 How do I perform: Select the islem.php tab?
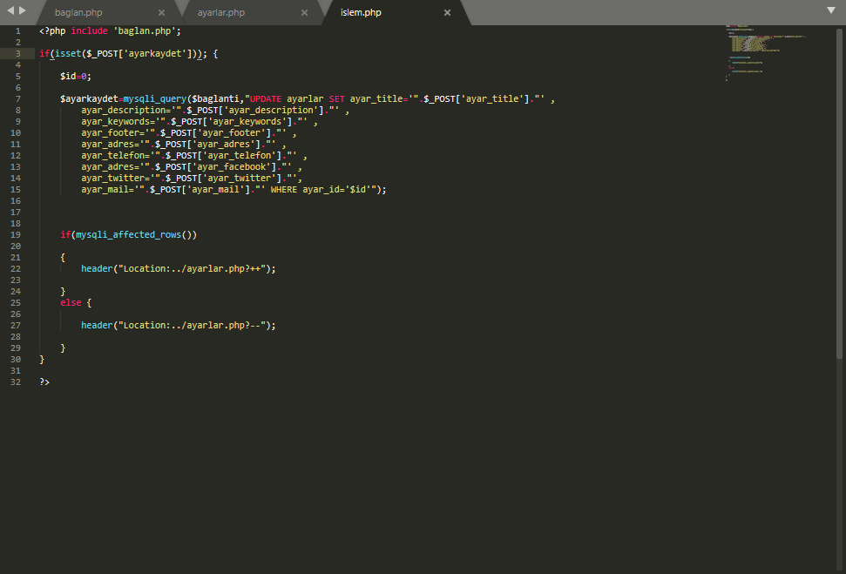(x=361, y=12)
